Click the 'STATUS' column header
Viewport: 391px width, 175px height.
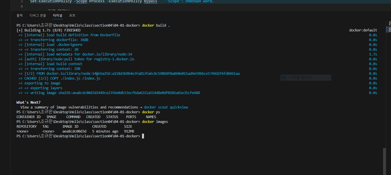click(112, 117)
